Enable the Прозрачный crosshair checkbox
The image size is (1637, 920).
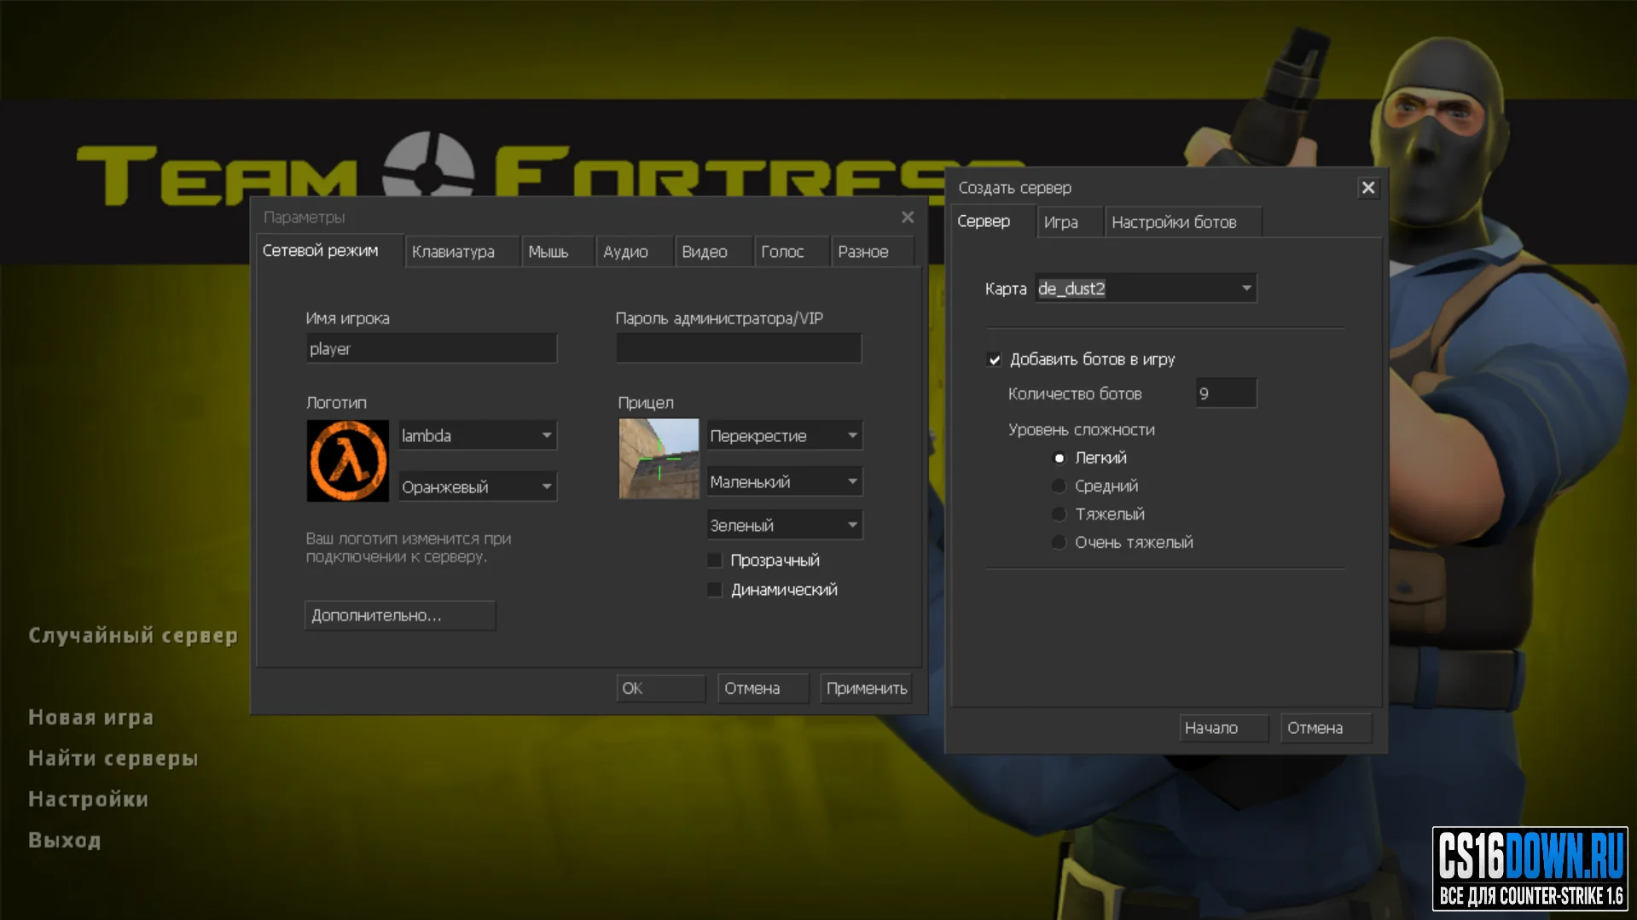(x=715, y=561)
